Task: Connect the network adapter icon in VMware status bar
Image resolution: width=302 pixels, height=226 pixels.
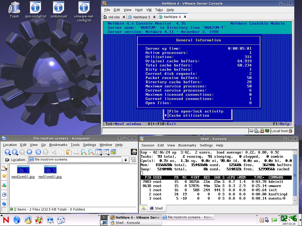Action: [x=267, y=131]
